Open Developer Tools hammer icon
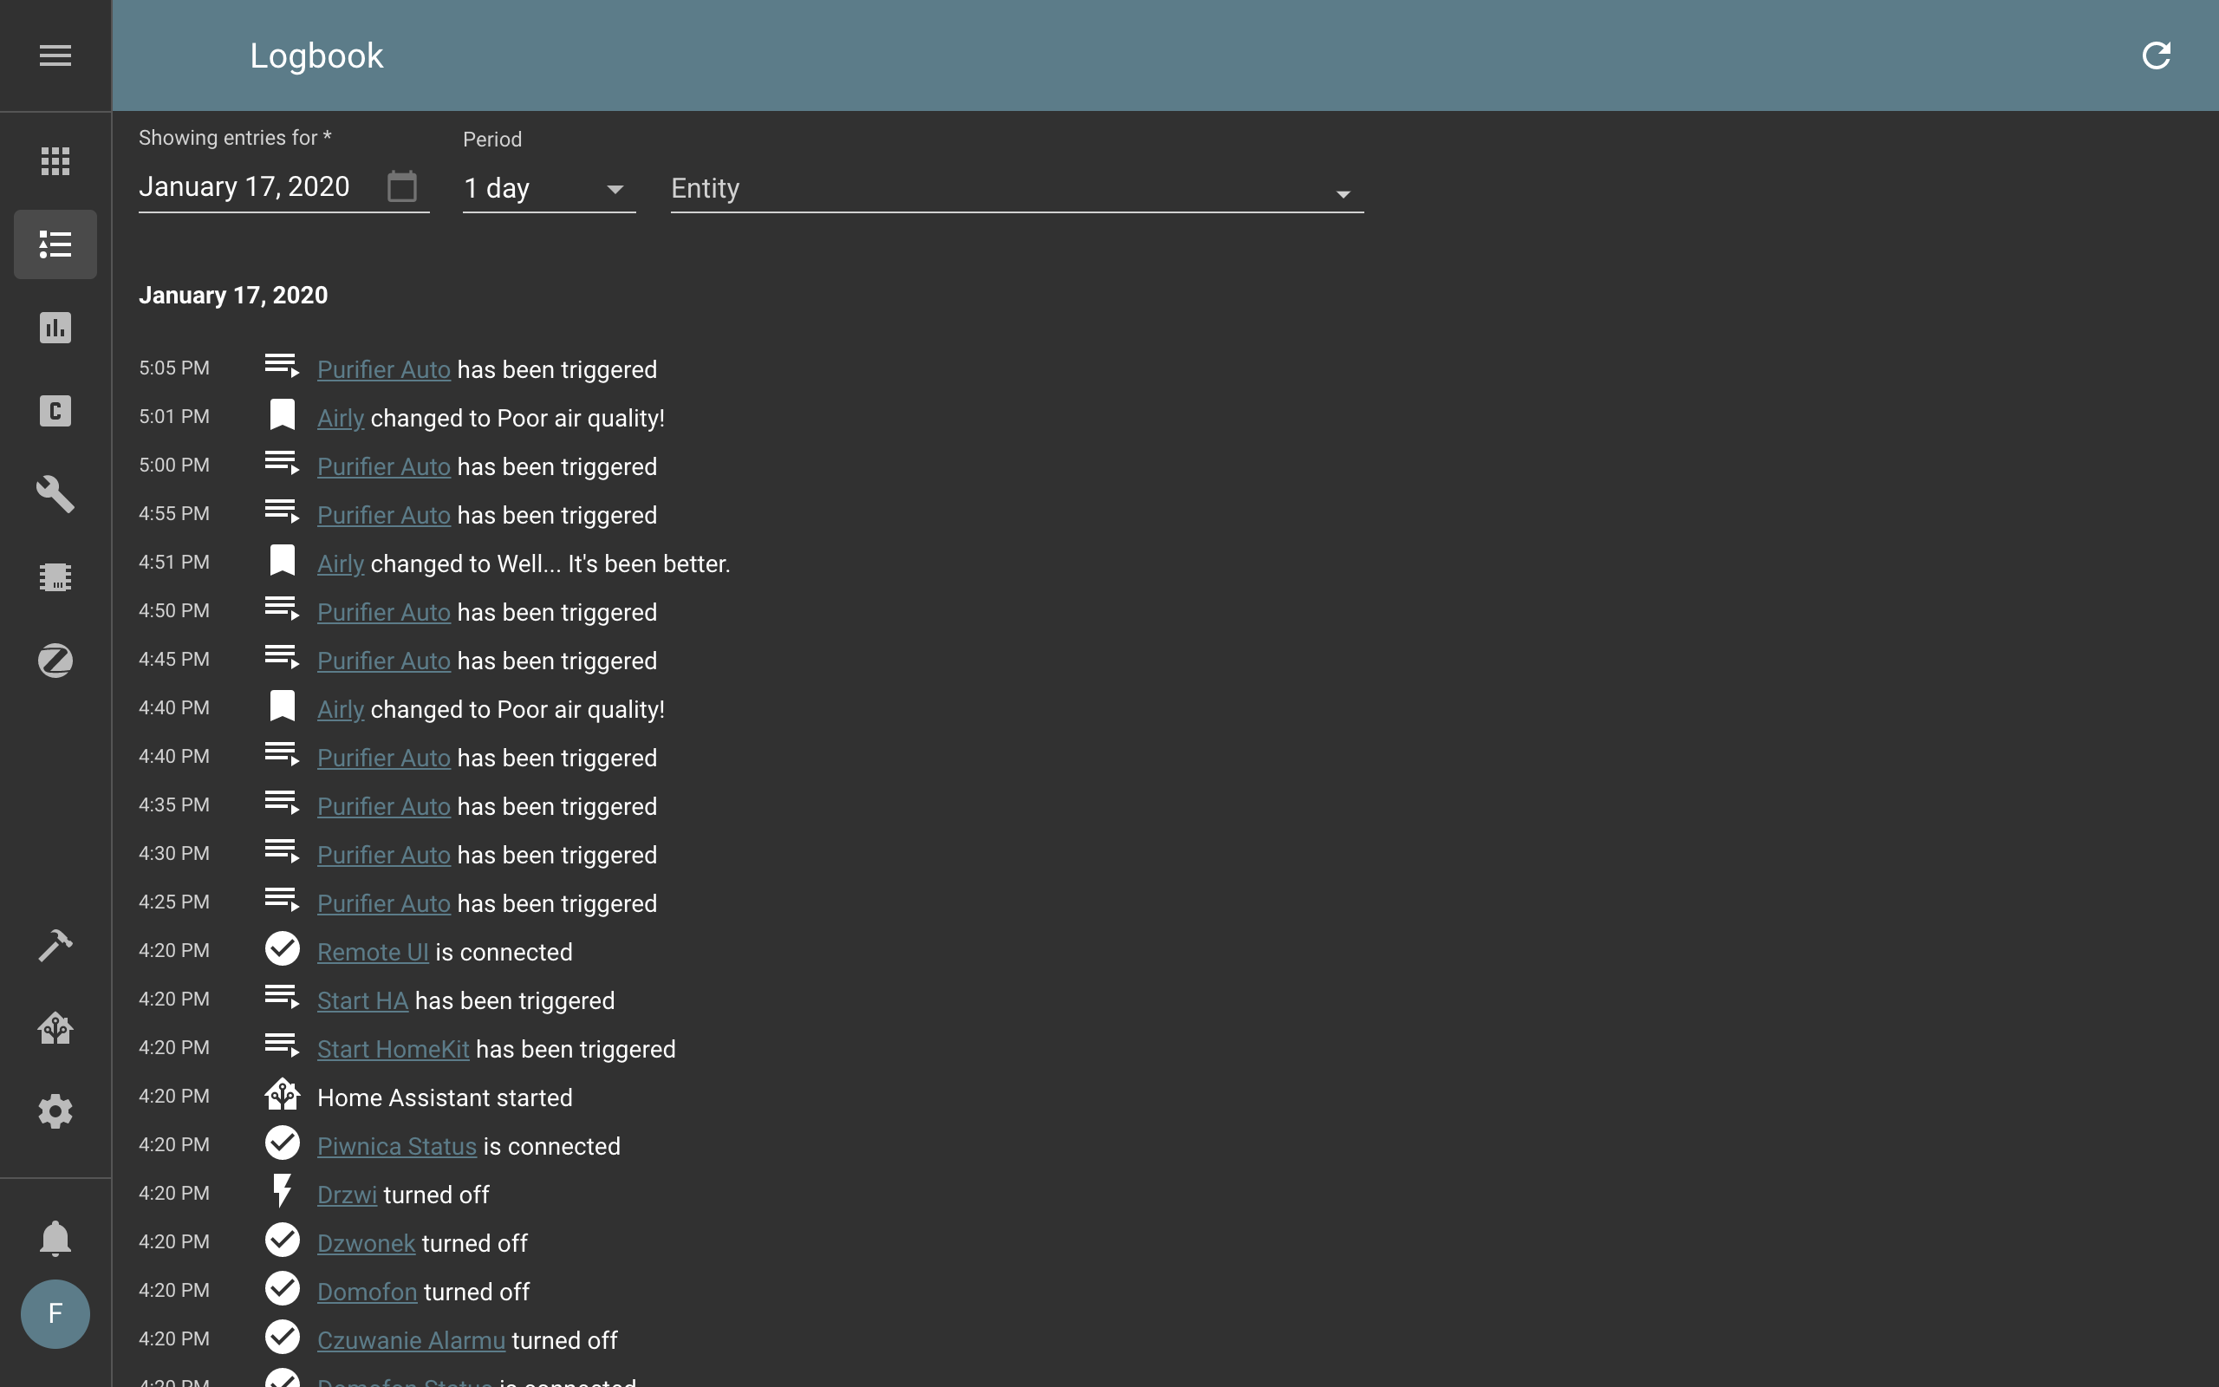The width and height of the screenshot is (2219, 1387). point(55,945)
